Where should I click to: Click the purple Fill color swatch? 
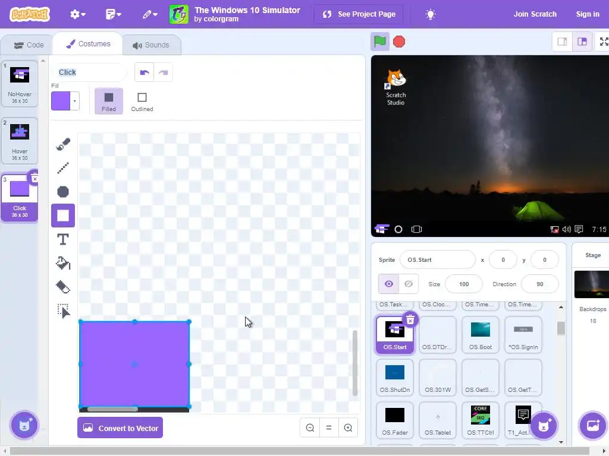(61, 101)
